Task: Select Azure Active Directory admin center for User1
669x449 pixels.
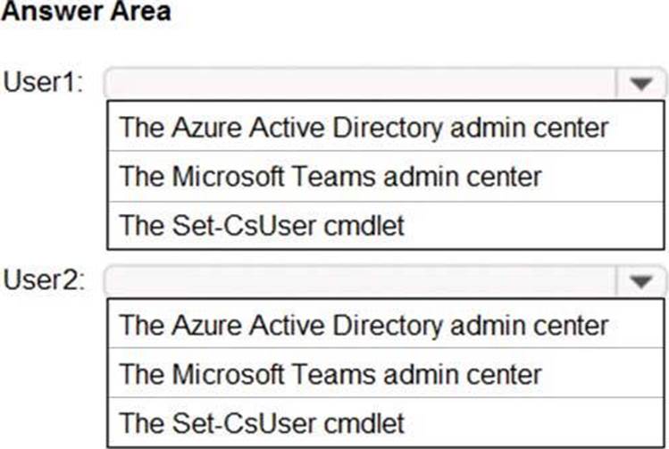Action: (x=364, y=127)
